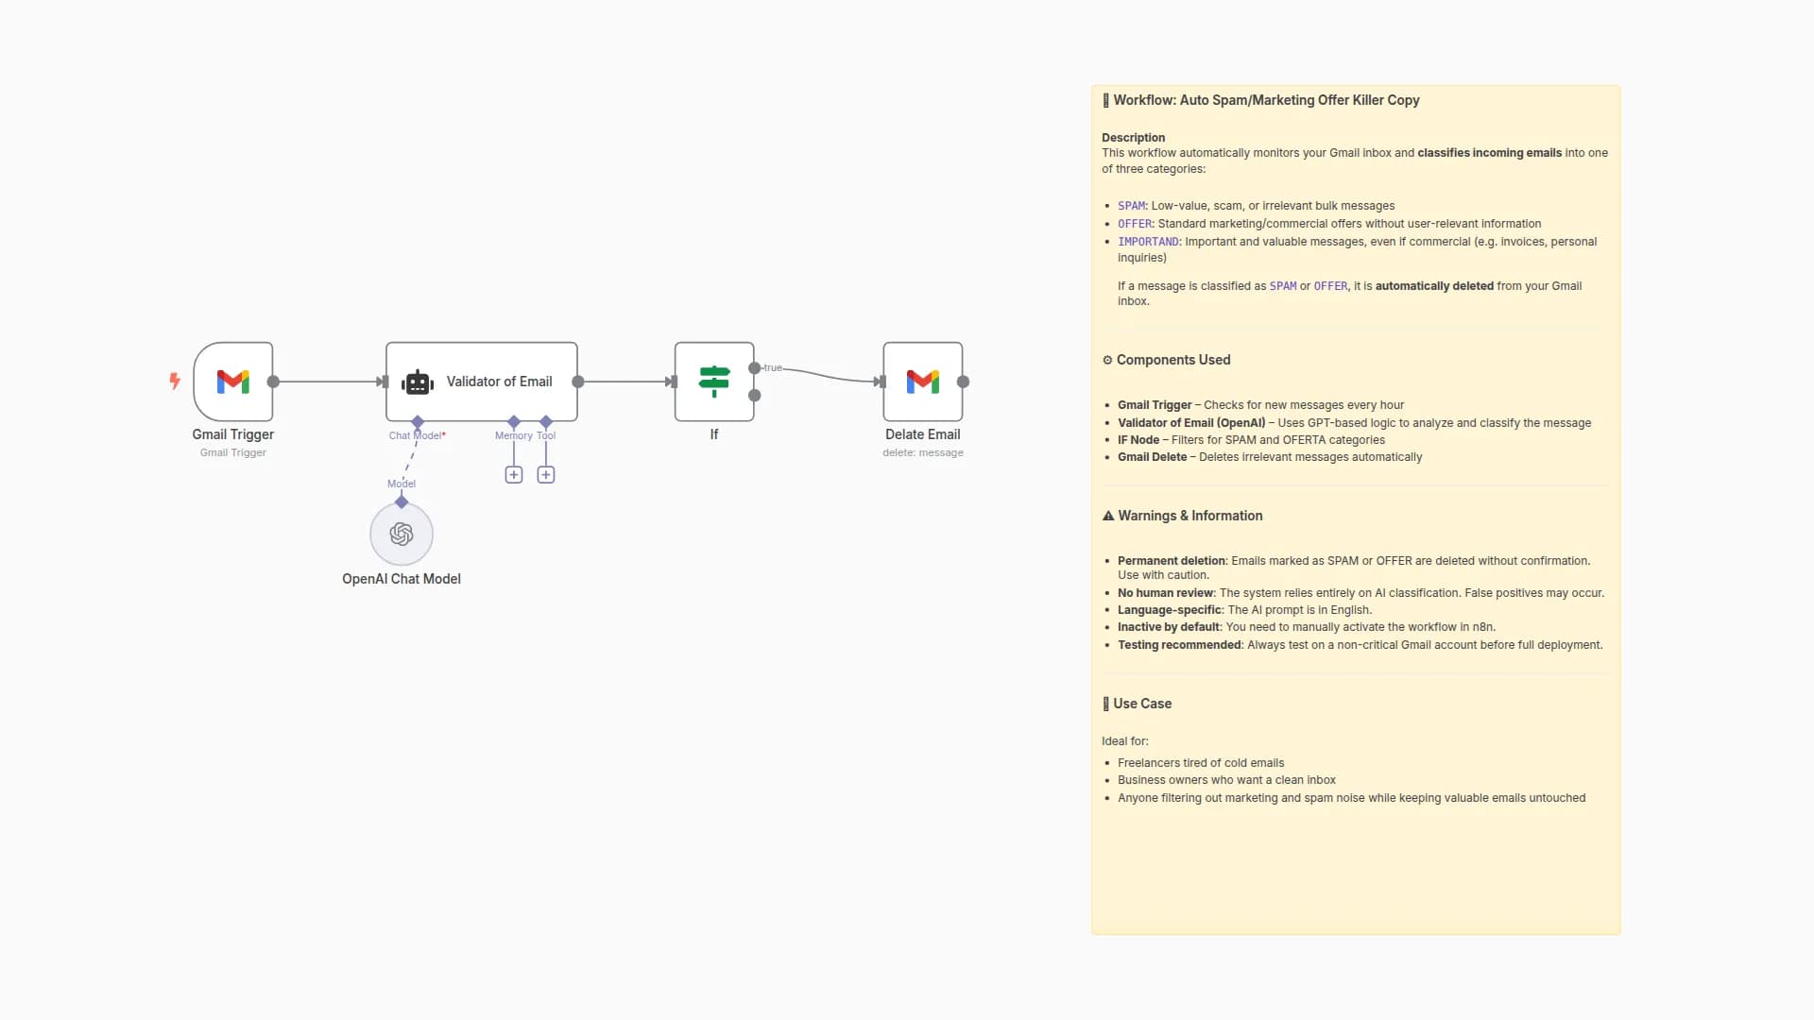This screenshot has width=1814, height=1020.
Task: Click the 'Testing recommended' warning line
Action: pos(1360,645)
